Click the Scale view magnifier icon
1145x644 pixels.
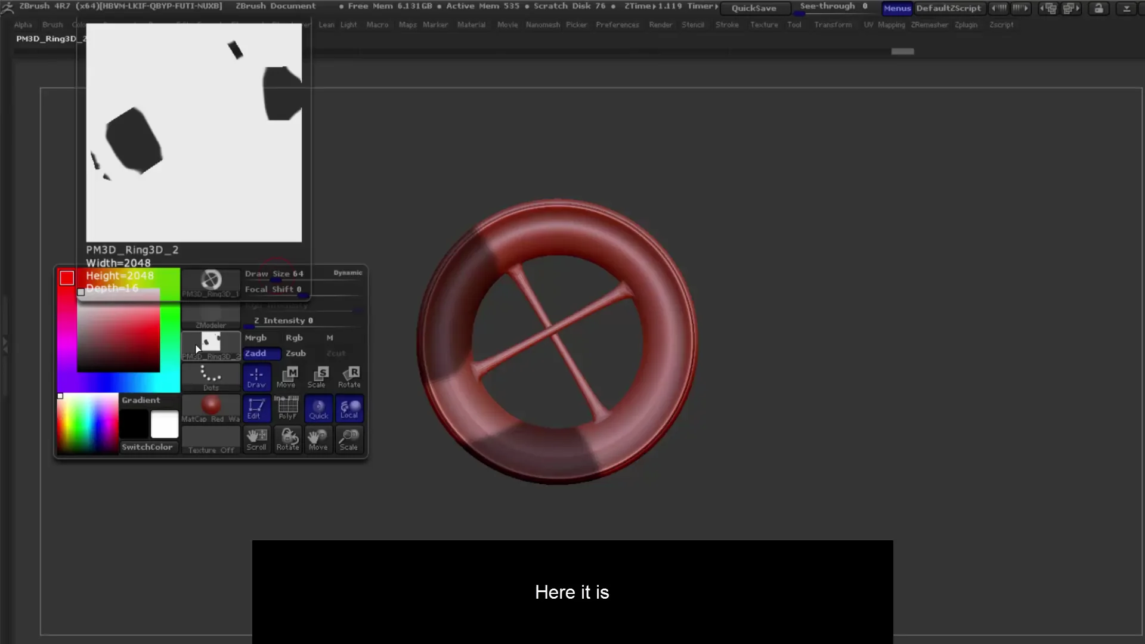pyautogui.click(x=349, y=439)
